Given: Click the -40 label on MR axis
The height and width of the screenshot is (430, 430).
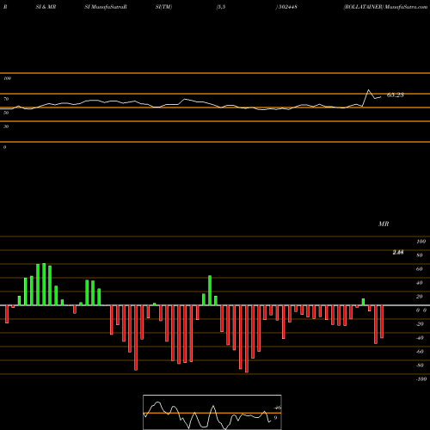Looking at the screenshot, I should [x=420, y=338].
